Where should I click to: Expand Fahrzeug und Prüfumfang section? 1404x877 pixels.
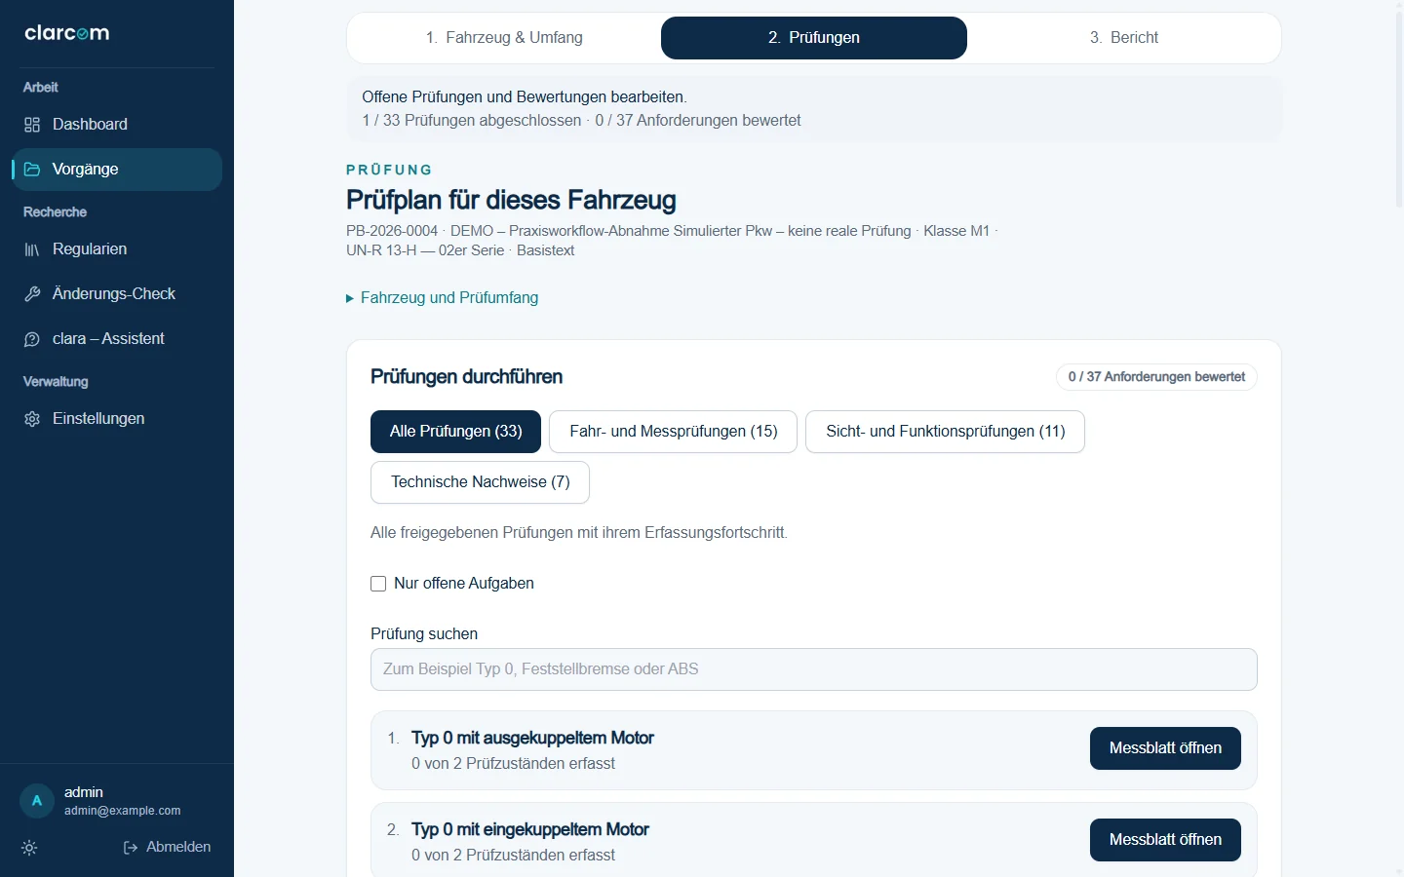(x=443, y=298)
